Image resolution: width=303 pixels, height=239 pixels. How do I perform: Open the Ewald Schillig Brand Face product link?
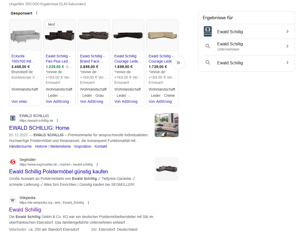(x=92, y=59)
